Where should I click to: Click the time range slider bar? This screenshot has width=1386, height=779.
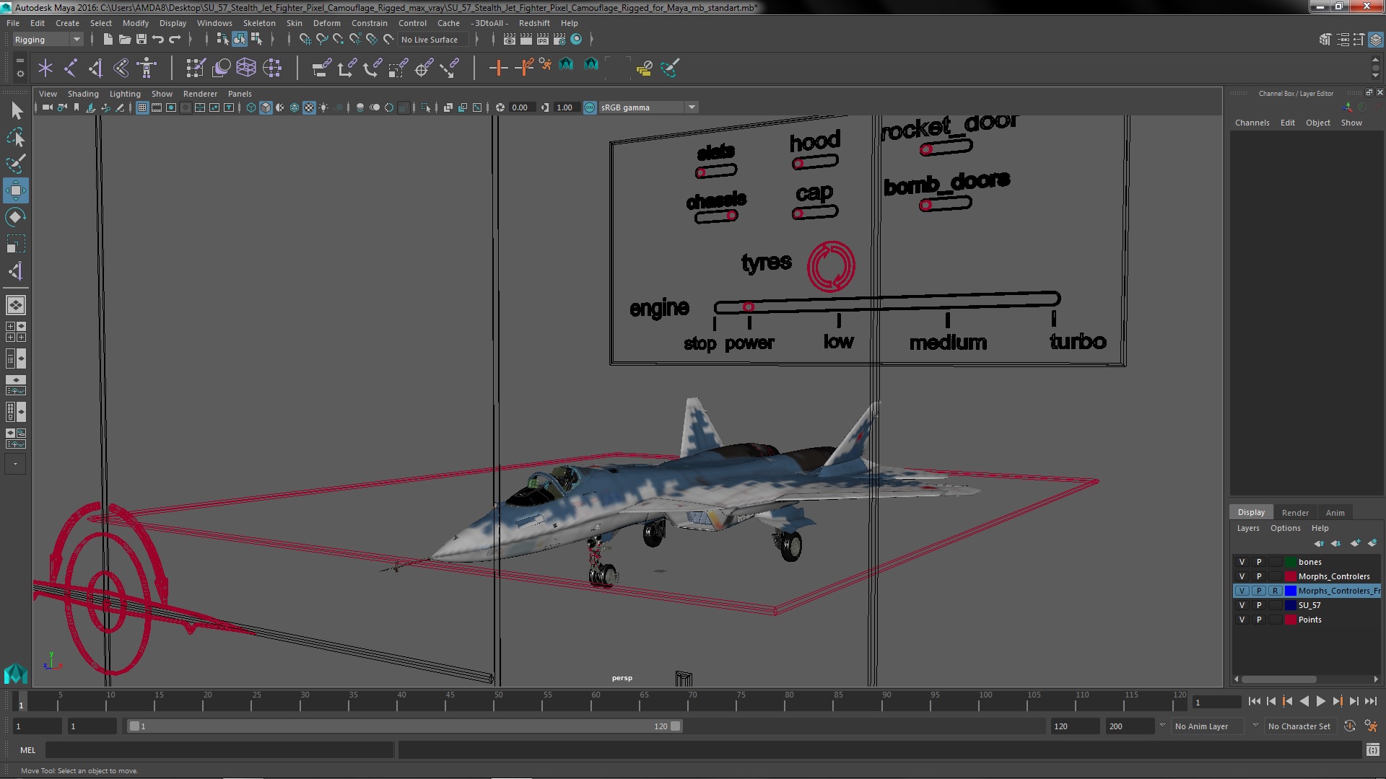[404, 726]
